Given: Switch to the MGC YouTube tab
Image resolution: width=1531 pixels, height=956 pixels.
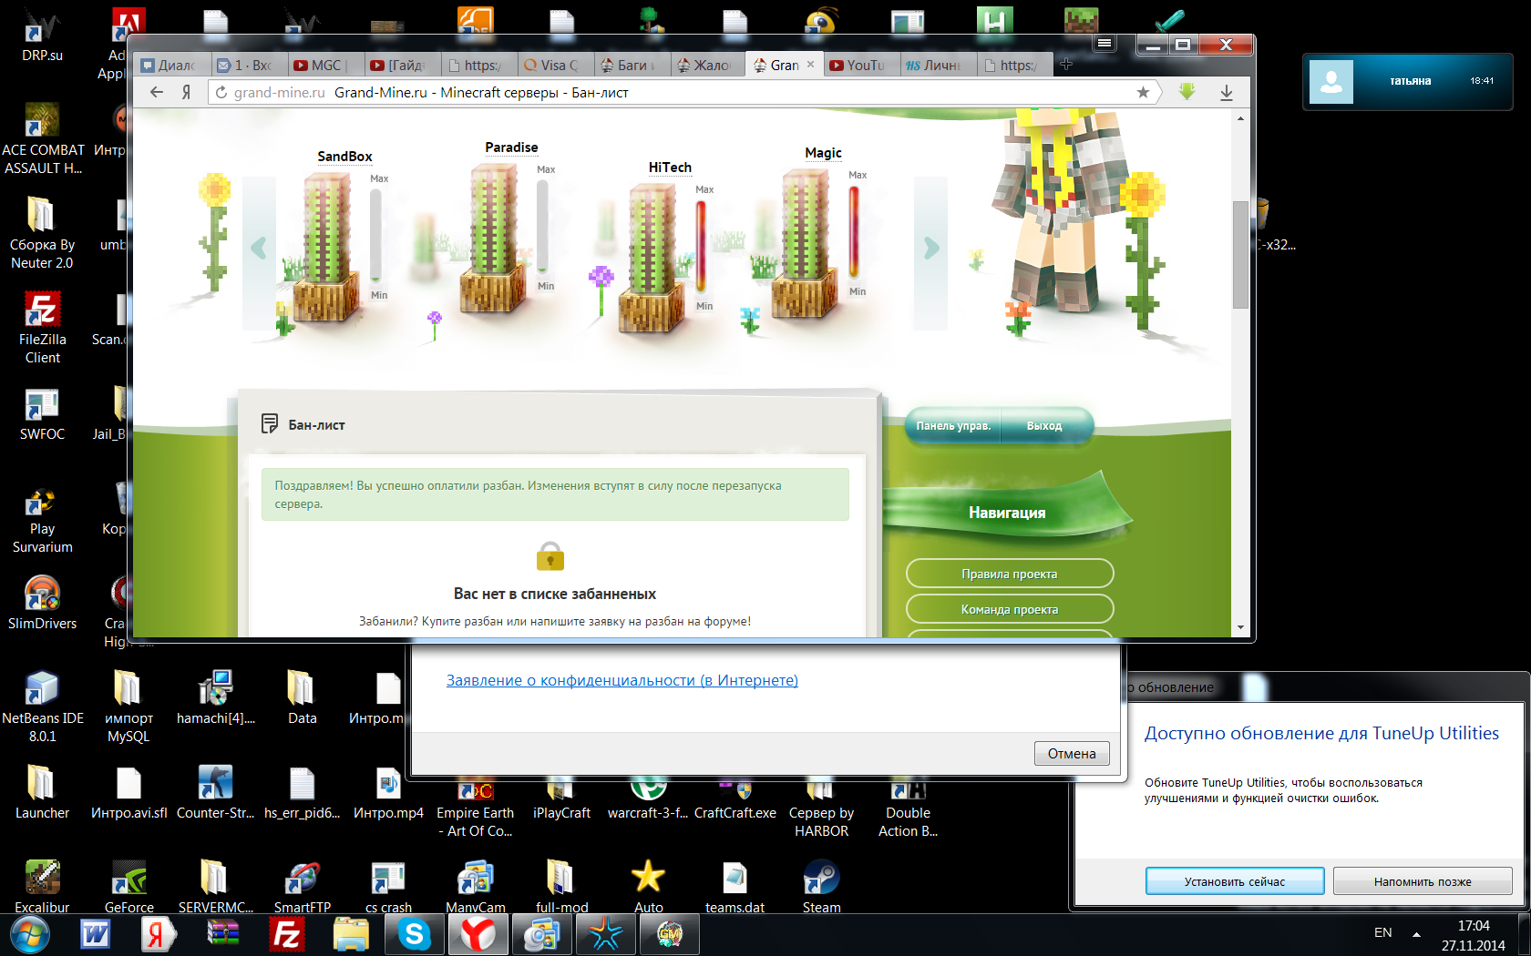Looking at the screenshot, I should click(325, 65).
